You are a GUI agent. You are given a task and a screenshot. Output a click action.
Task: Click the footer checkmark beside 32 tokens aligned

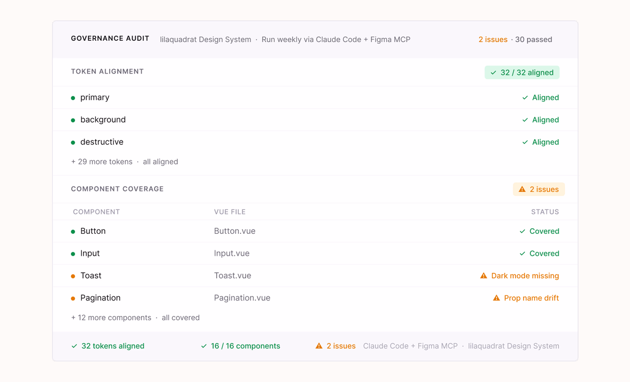coord(74,346)
